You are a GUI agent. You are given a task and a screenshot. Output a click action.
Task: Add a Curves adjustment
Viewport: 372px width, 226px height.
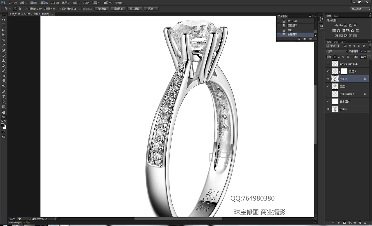[x=345, y=25]
